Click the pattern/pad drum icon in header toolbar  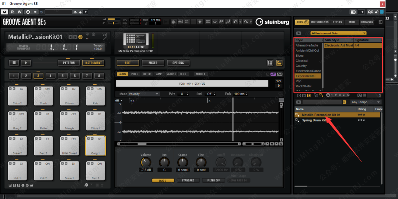click(174, 22)
